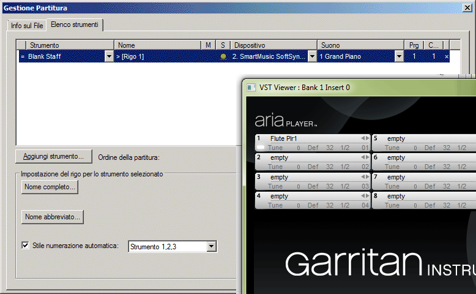Open the SmartMusic SoftSynth device dropdown
476x294 pixels.
point(312,56)
